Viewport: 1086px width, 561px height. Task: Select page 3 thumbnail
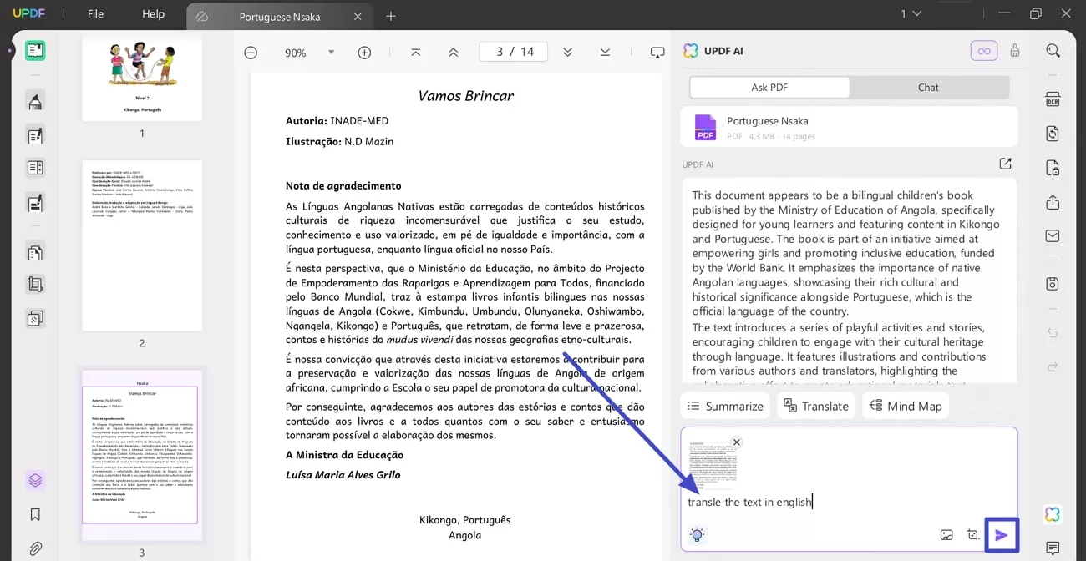click(142, 455)
